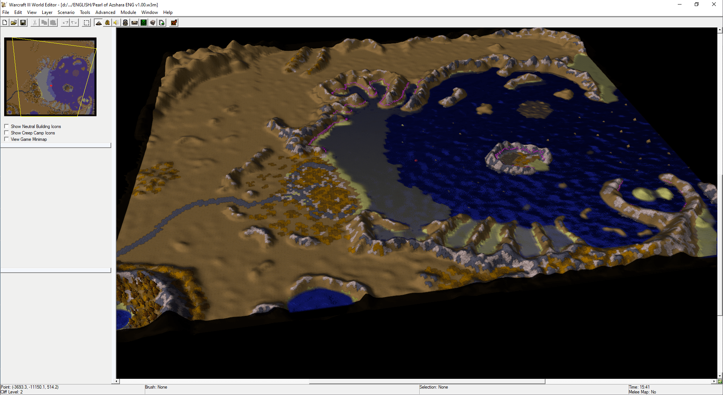Viewport: 723px width, 395px height.
Task: Open the Advanced menu
Action: [x=105, y=12]
